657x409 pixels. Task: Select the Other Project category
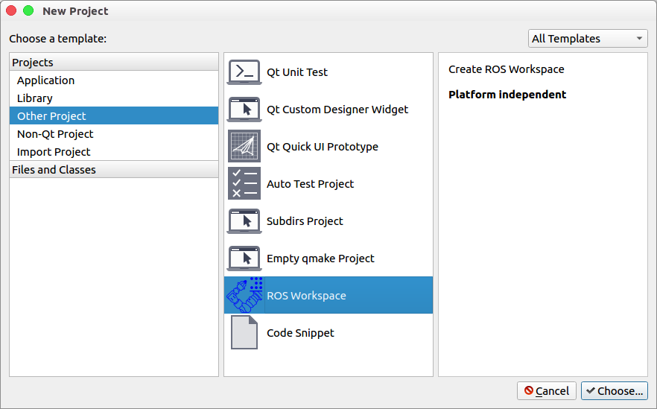[51, 116]
